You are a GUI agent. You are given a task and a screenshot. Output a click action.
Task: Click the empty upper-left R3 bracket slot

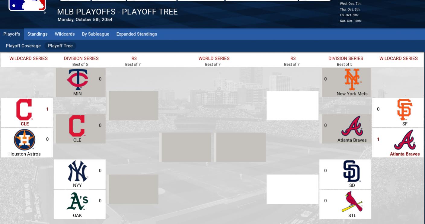click(133, 106)
